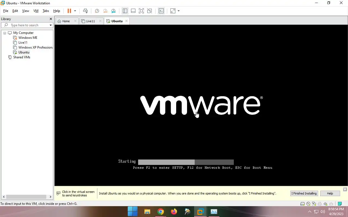Toggle the thumbnail bar view
The image size is (348, 217).
[x=133, y=11]
